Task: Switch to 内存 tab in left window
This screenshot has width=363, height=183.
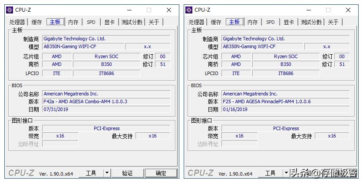Action: [73, 22]
